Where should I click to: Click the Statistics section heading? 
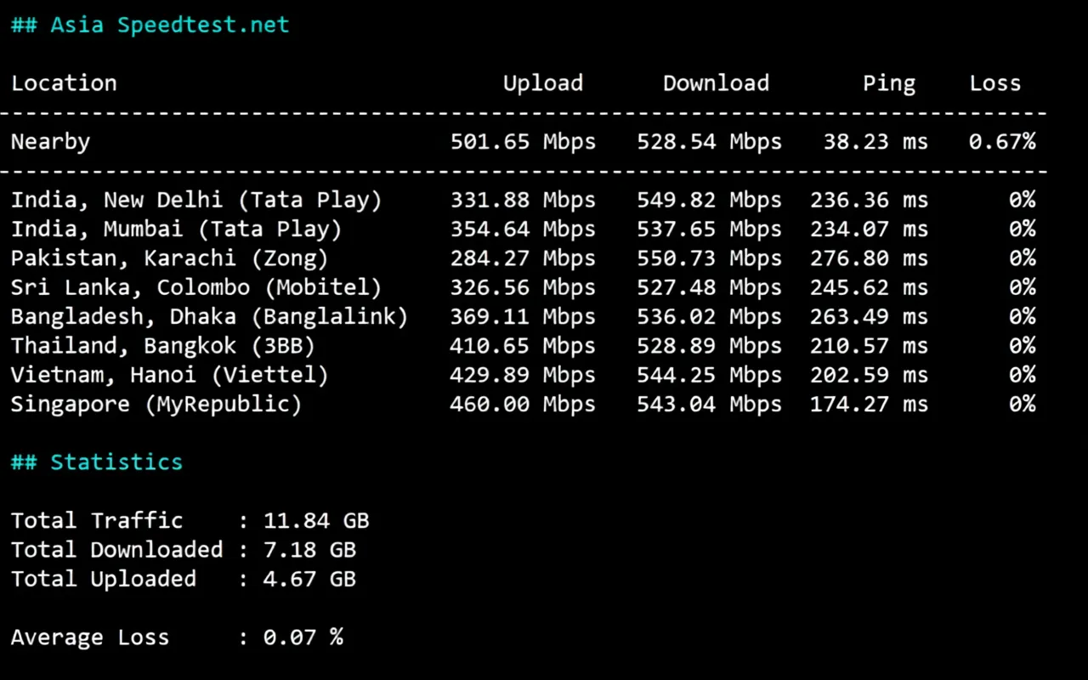(x=96, y=462)
